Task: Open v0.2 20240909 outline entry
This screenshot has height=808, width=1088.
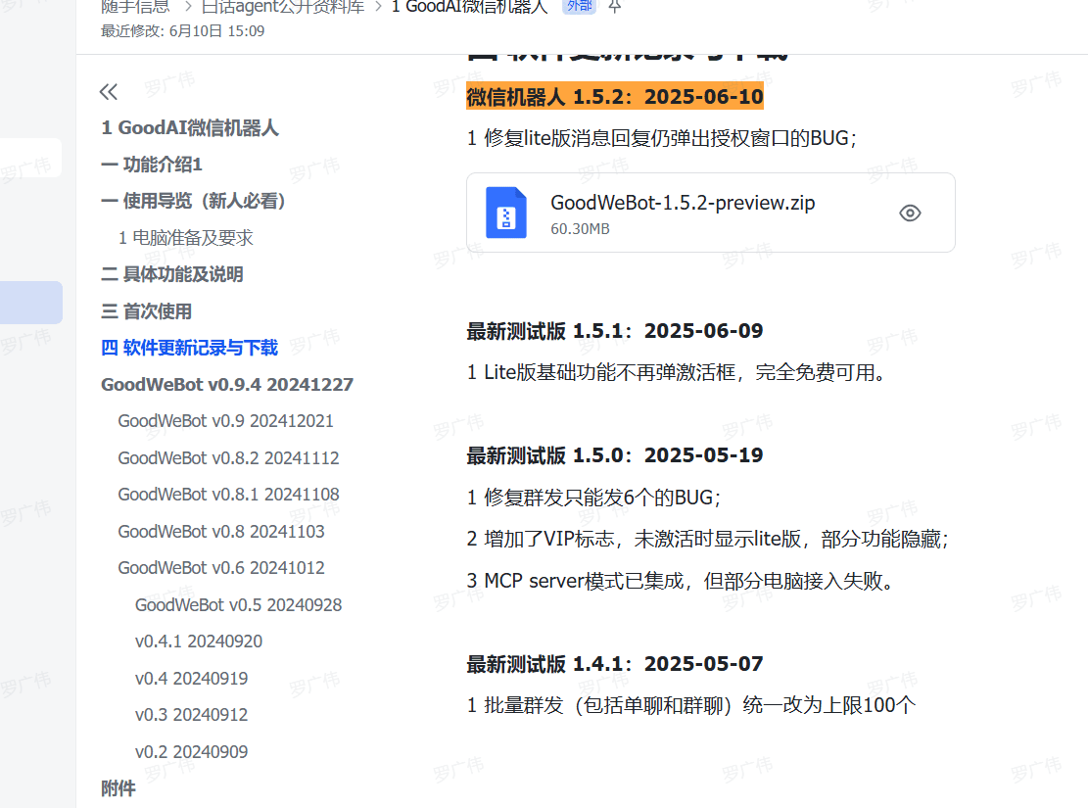Action: (191, 752)
